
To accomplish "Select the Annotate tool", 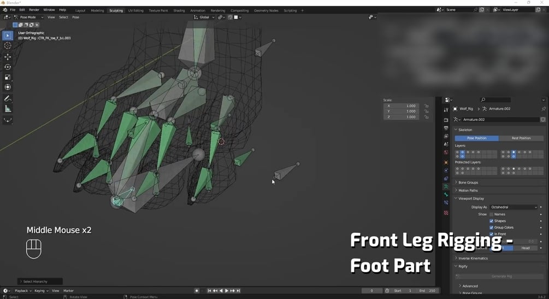I will (x=8, y=99).
